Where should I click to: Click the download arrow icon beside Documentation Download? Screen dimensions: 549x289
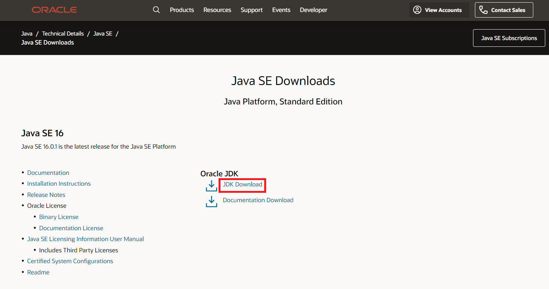[211, 201]
